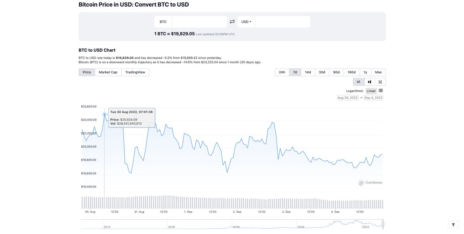
Task: Select the 24h time range
Action: 282,72
